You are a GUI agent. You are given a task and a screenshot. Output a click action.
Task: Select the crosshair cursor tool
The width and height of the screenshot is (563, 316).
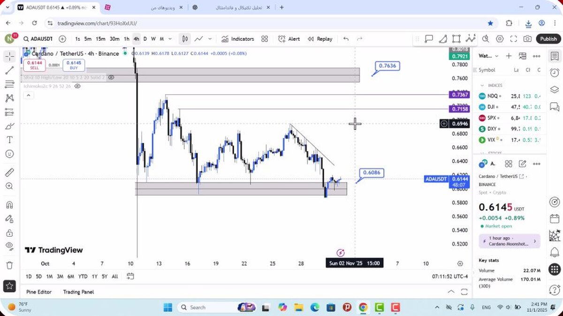pyautogui.click(x=9, y=57)
